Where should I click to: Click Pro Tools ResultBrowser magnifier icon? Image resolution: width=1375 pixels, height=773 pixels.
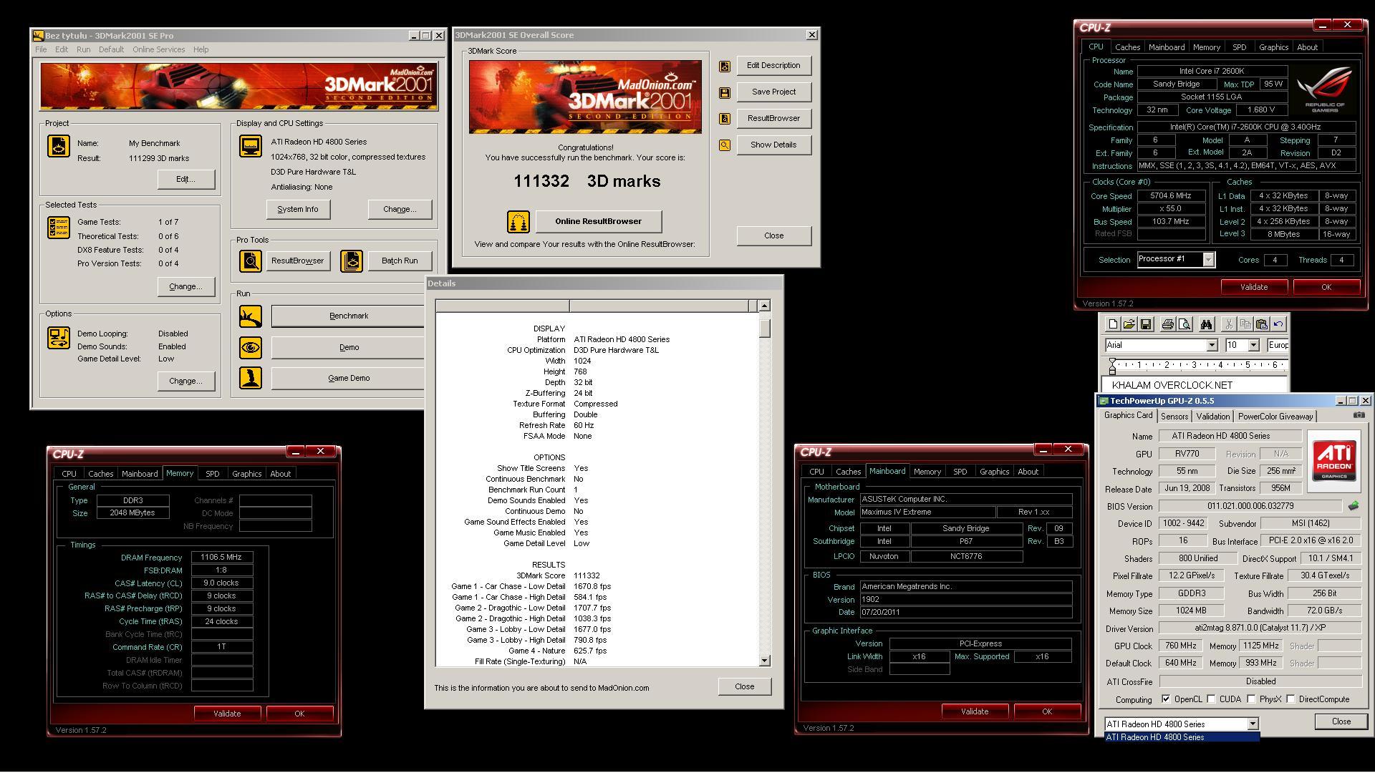tap(251, 261)
